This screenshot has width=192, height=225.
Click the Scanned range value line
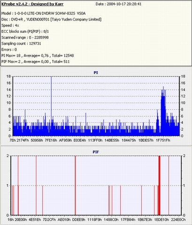[x=25, y=37]
